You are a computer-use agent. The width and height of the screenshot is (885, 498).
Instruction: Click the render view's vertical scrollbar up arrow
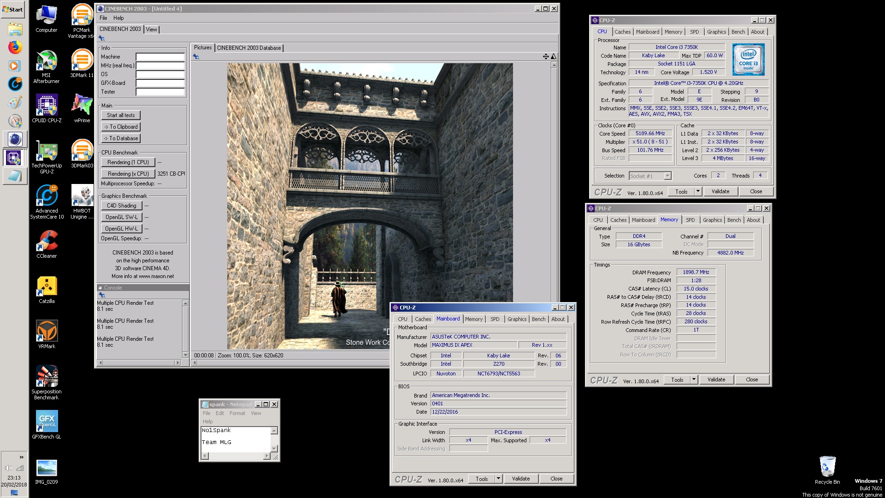(554, 65)
